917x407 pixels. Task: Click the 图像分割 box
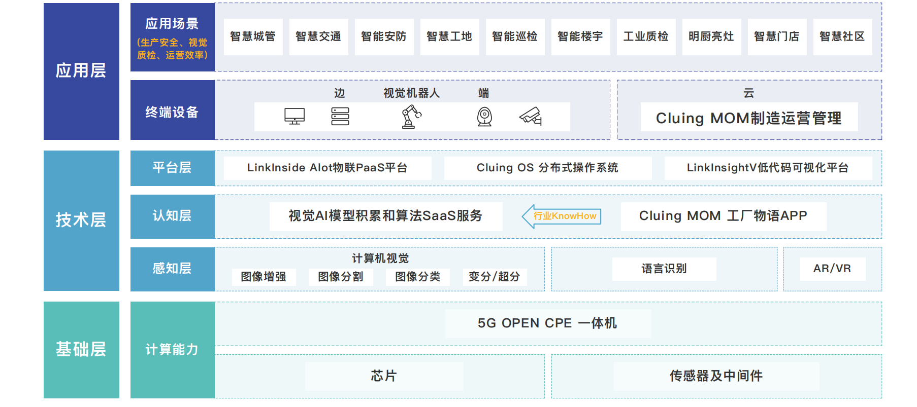coord(341,277)
